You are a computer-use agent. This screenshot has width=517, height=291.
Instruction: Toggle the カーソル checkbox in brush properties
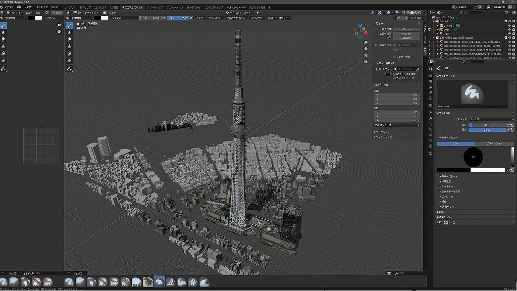(442, 207)
